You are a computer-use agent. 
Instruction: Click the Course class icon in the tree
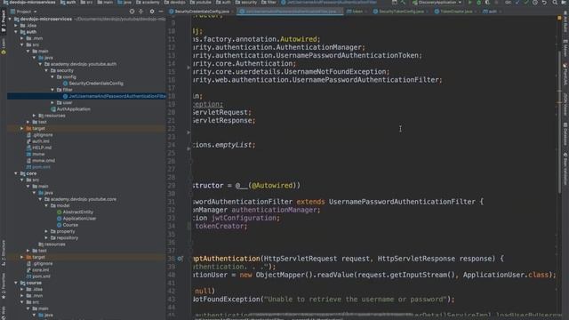click(60, 225)
